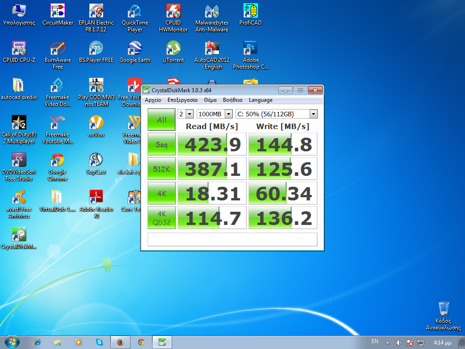Click the Seq read result 423.9
Image resolution: width=465 pixels, height=349 pixels.
tap(212, 144)
